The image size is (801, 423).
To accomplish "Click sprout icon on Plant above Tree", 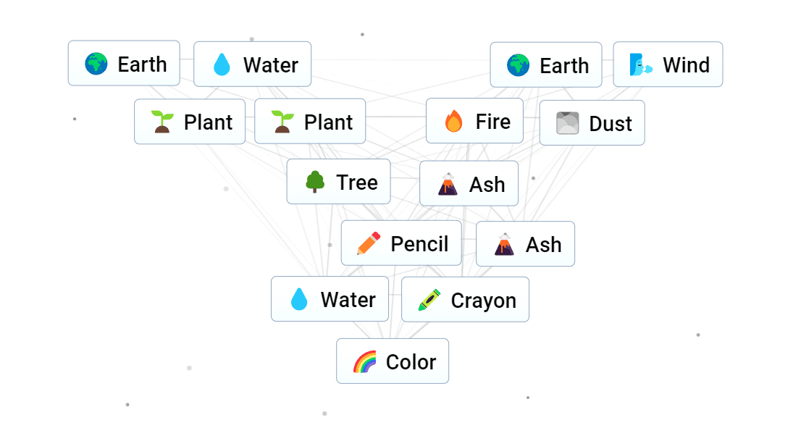I will click(x=282, y=122).
